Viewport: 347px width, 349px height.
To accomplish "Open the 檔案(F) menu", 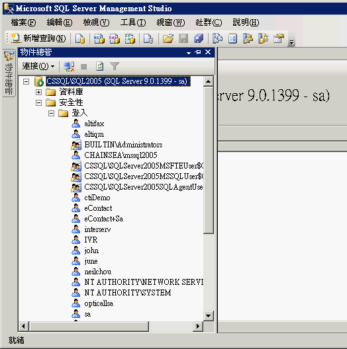I will (23, 22).
